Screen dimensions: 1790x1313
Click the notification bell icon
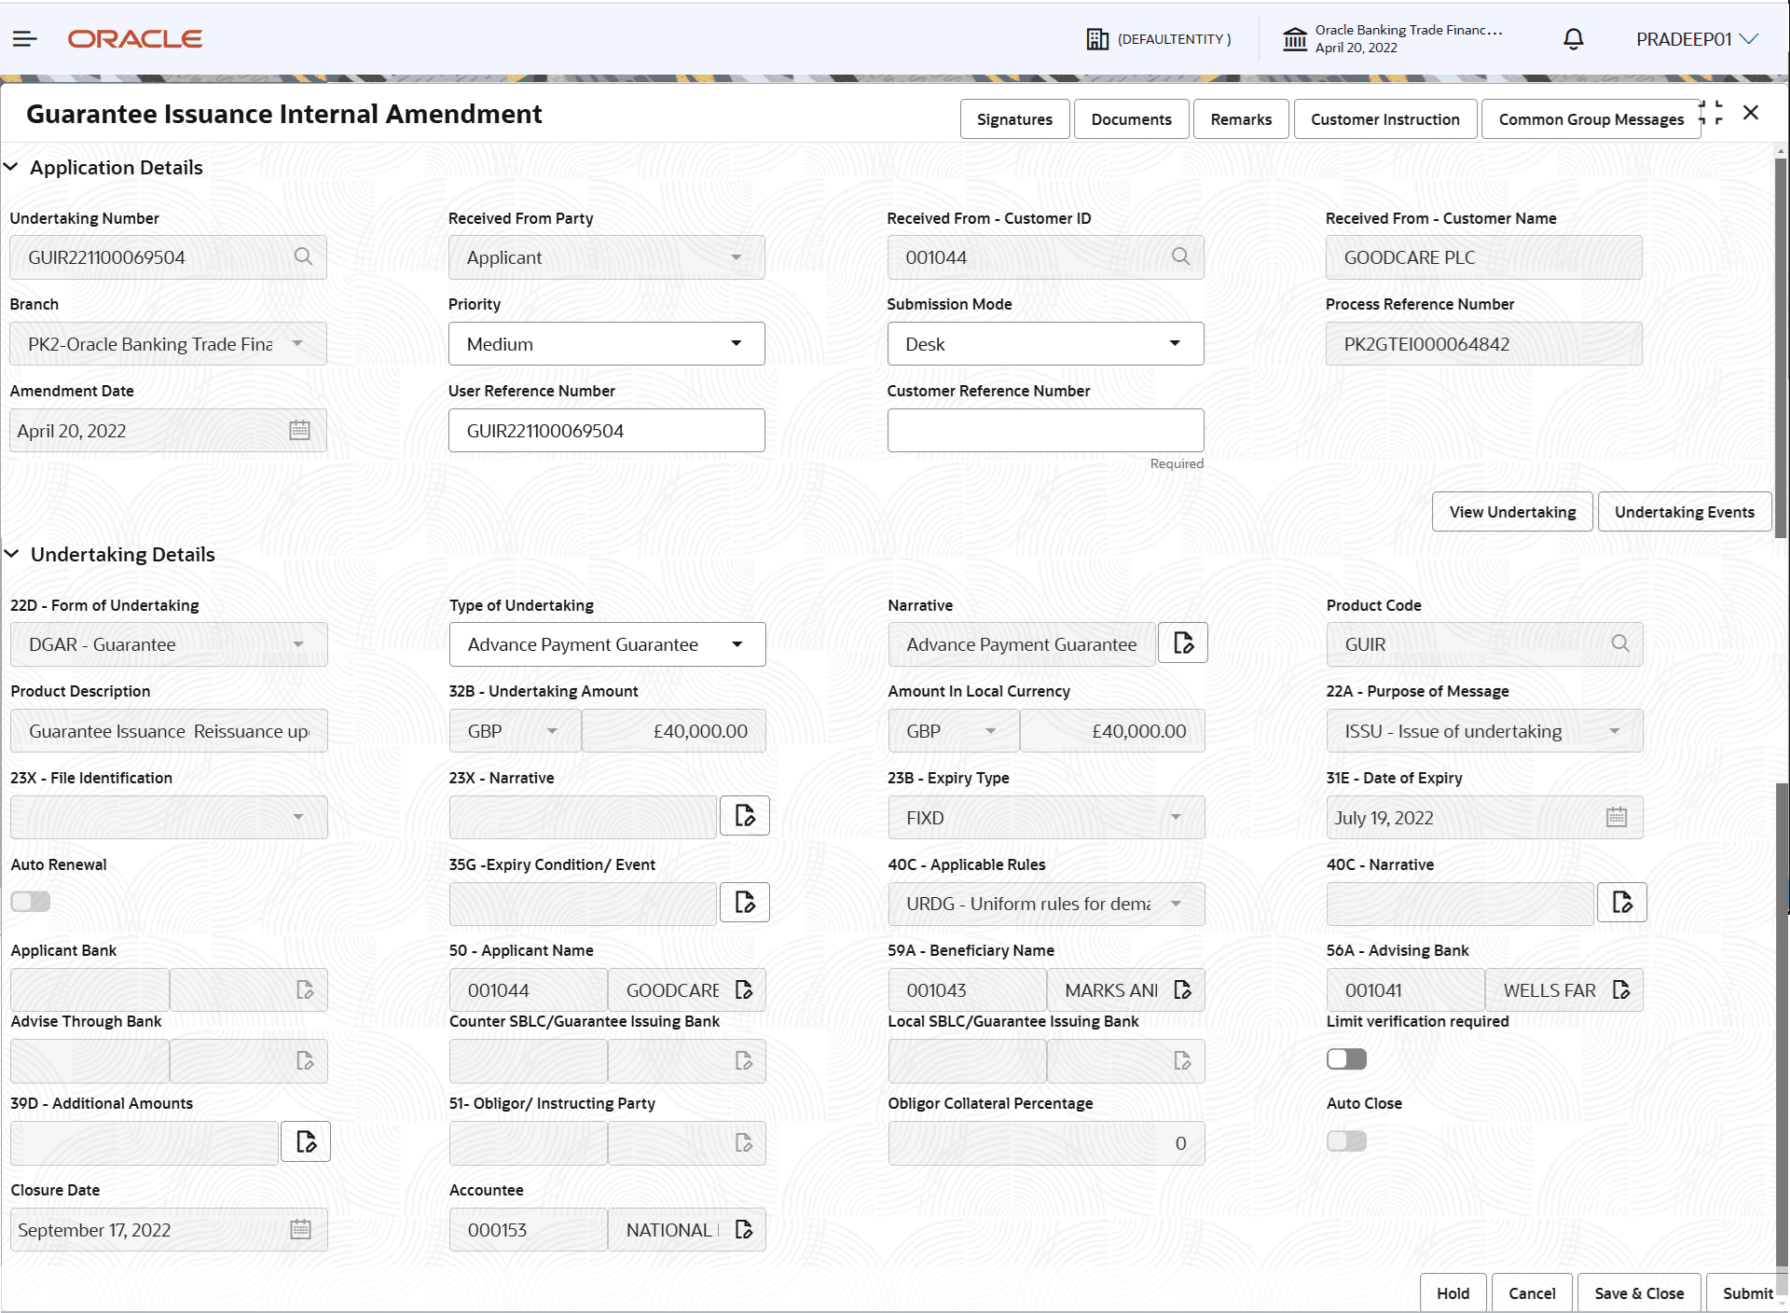click(x=1573, y=39)
